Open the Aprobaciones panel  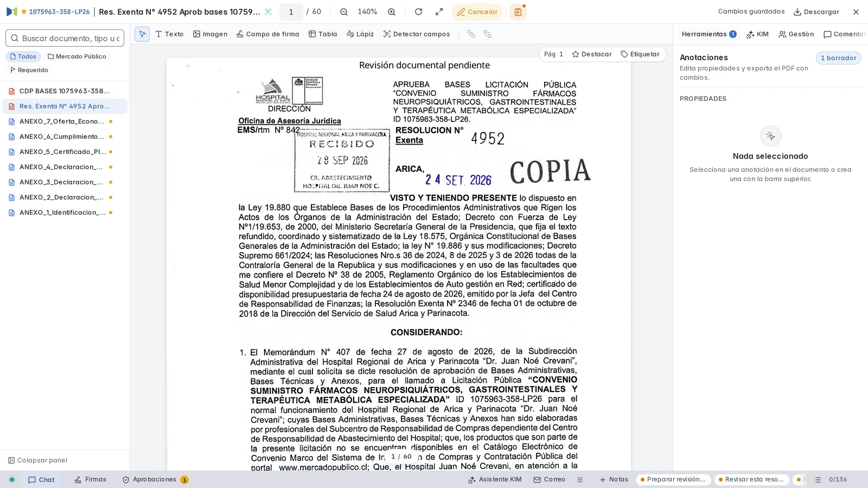click(155, 480)
